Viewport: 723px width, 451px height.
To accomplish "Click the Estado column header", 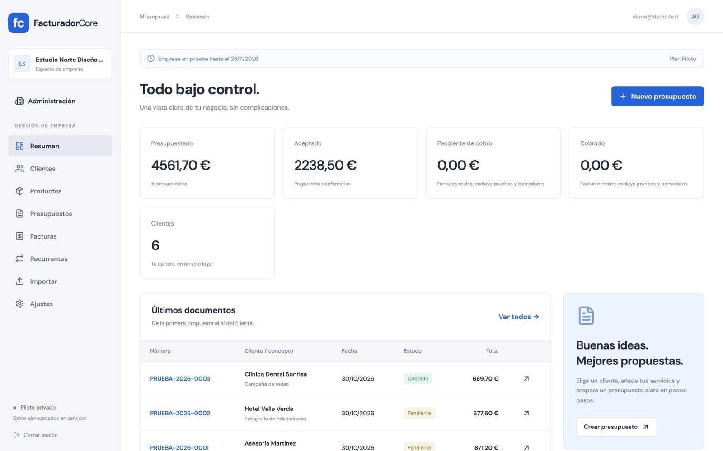I will click(x=413, y=351).
